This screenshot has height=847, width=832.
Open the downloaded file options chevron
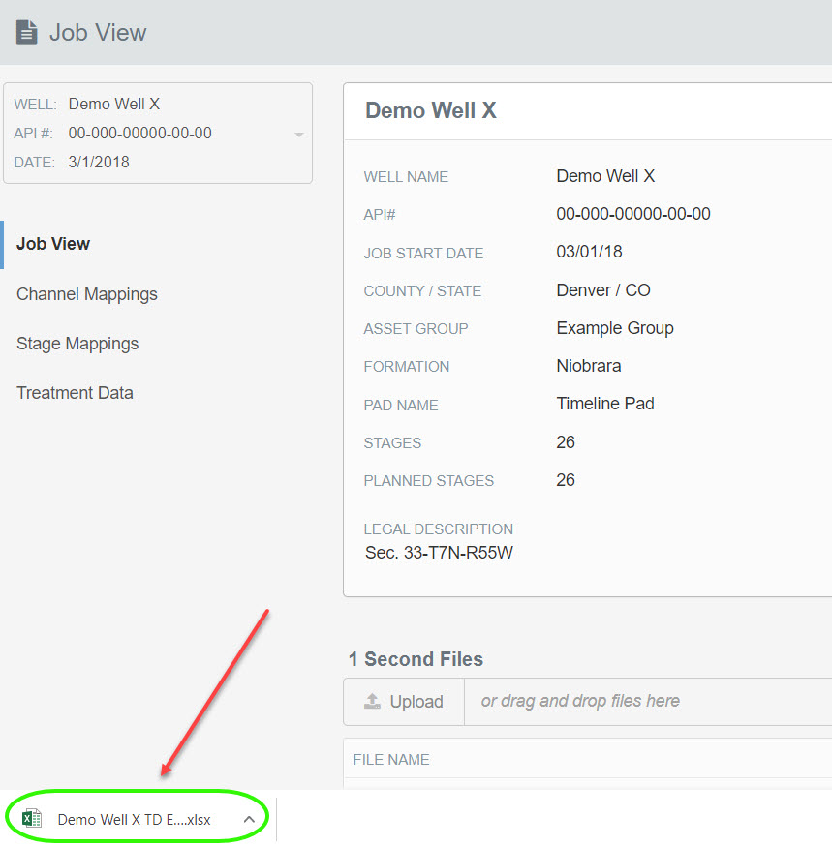tap(249, 819)
